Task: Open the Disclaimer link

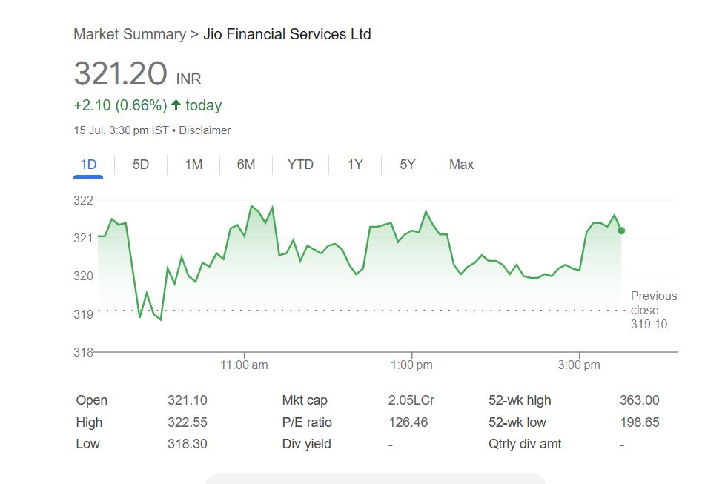Action: 205,130
